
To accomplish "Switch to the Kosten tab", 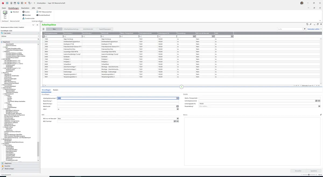I will point(56,90).
